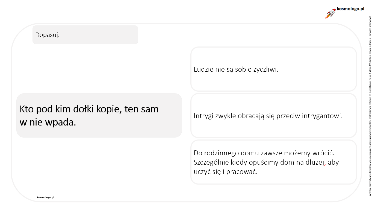372x210 pixels.
Task: Select answer "Ludzie nie są sobie życzliwi."
Action: pos(274,69)
